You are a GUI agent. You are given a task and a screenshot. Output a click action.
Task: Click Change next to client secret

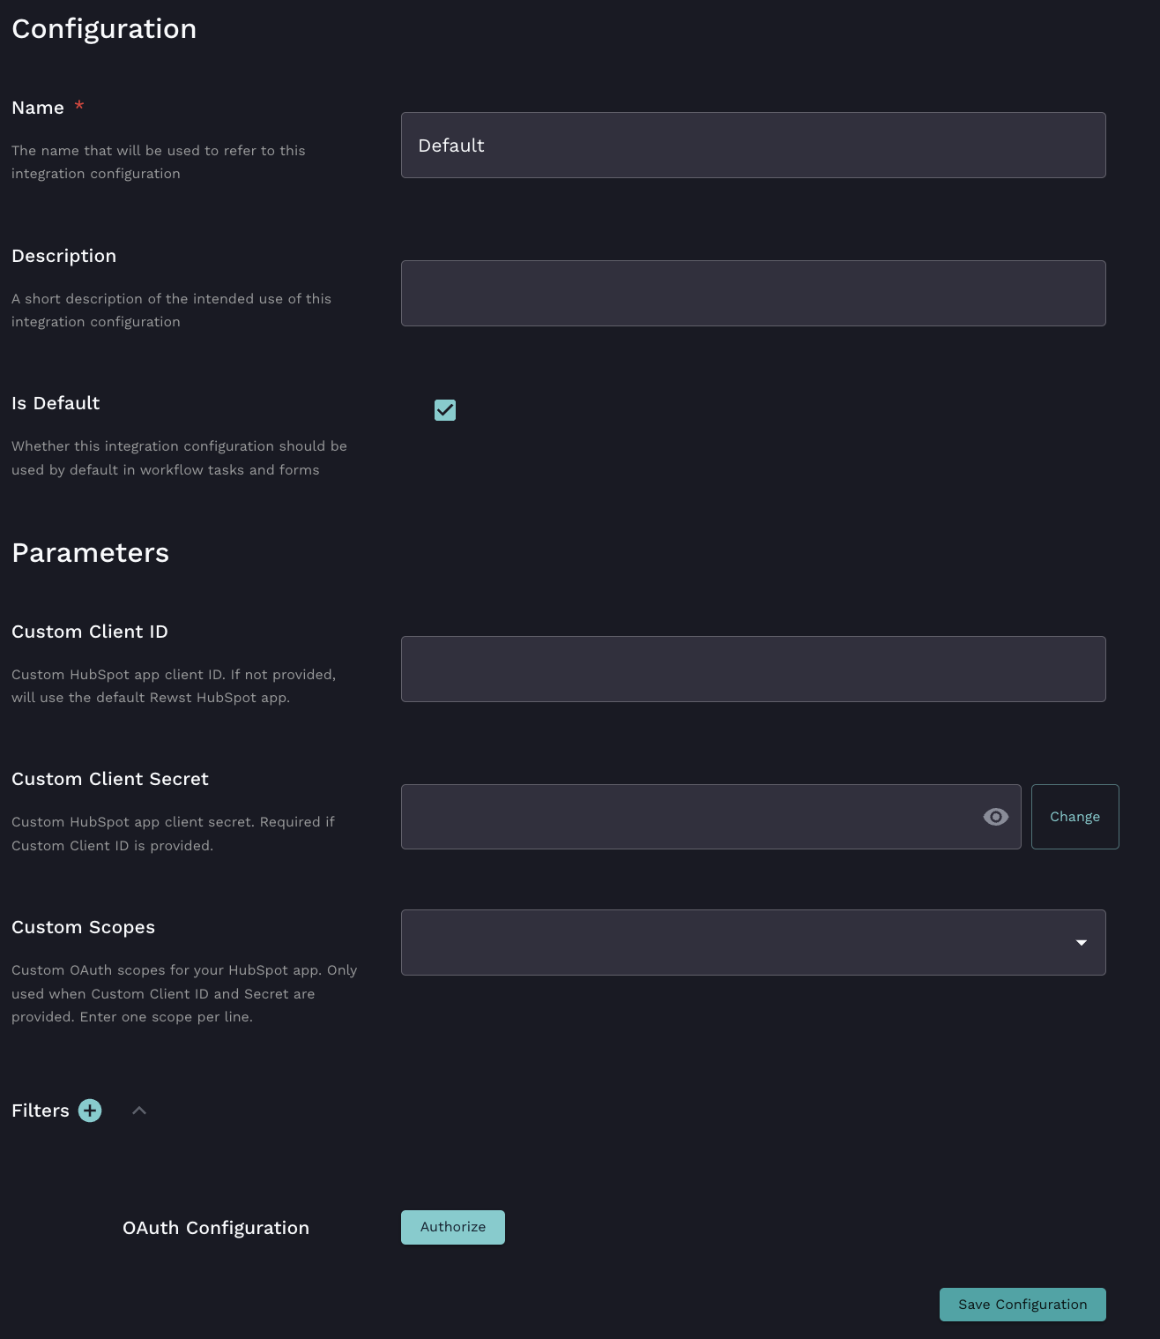point(1074,817)
